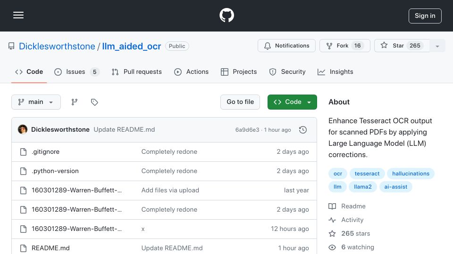The width and height of the screenshot is (453, 254).
Task: Open the 'Completely redone' commit for .gitignore
Action: pyautogui.click(x=169, y=152)
